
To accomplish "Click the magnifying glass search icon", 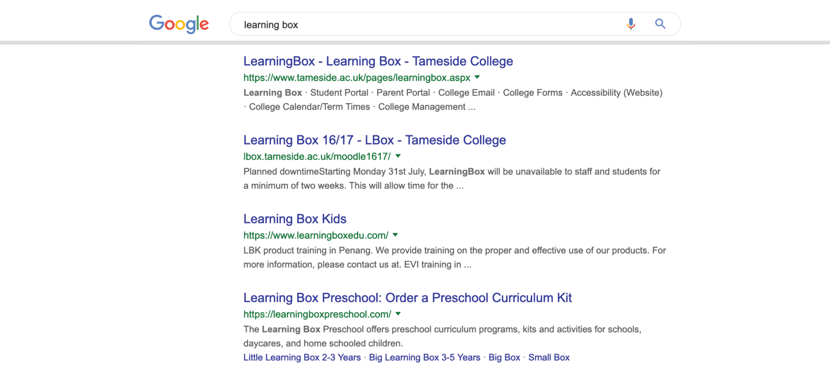I will (660, 24).
